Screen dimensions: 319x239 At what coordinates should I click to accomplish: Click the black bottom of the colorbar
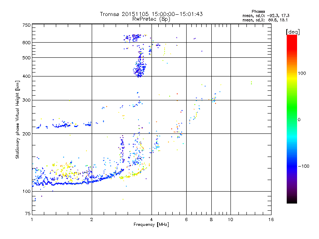pos(292,200)
